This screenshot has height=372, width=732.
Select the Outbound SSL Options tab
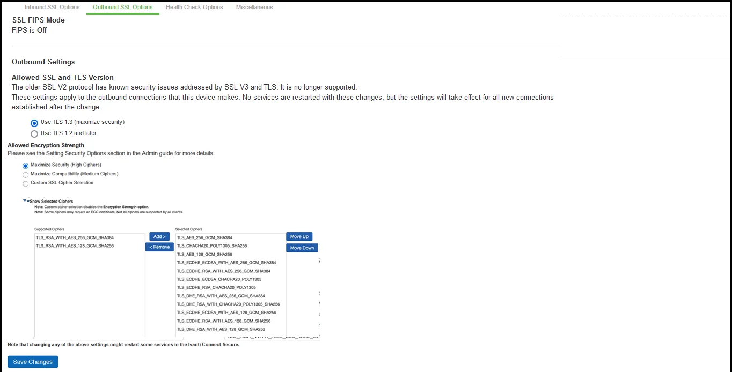coord(123,8)
